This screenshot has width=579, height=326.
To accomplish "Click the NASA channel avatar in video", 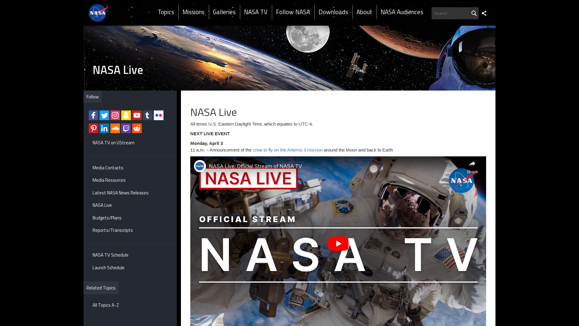I will pyautogui.click(x=200, y=166).
